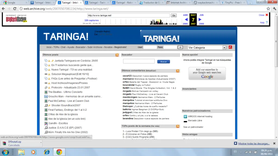Open Wayback Help question mark
278x156 pixels.
tap(267, 23)
